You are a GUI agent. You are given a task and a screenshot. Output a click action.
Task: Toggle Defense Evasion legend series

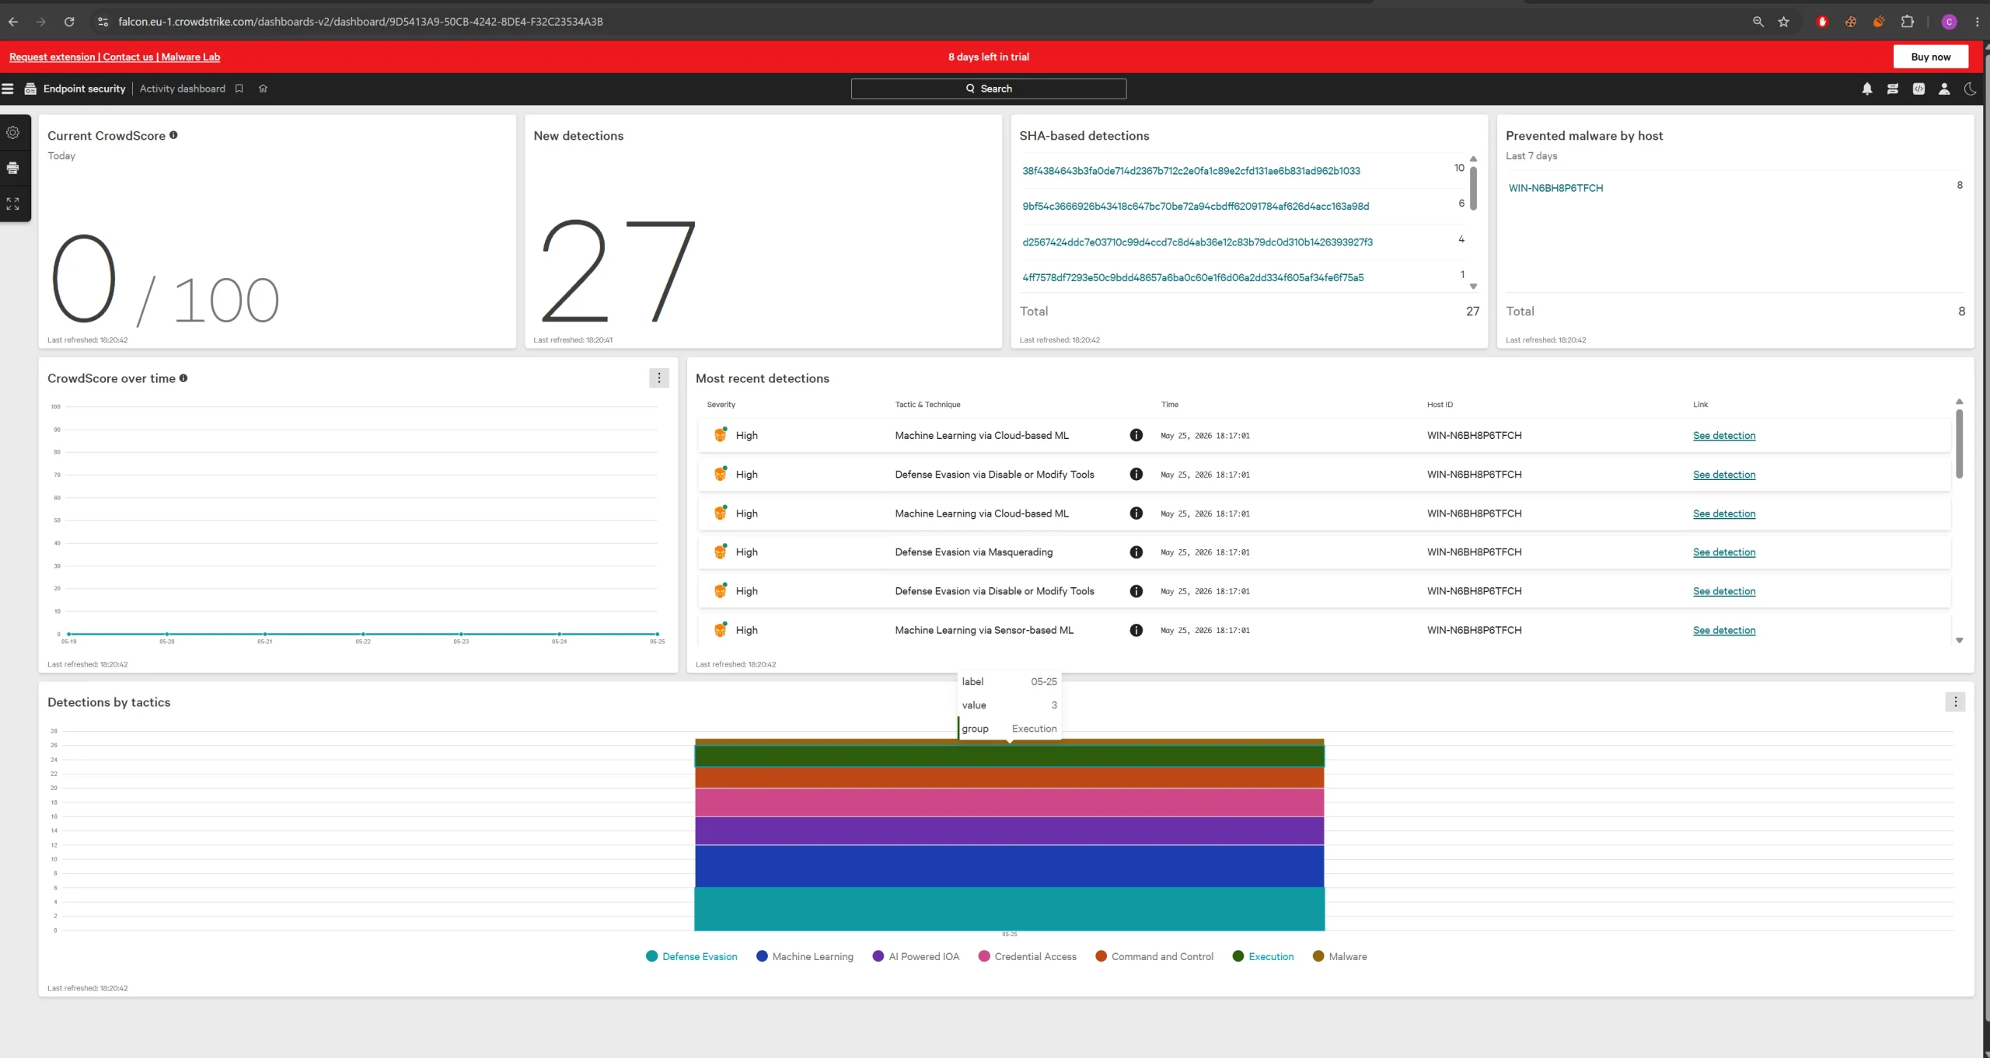click(x=692, y=956)
